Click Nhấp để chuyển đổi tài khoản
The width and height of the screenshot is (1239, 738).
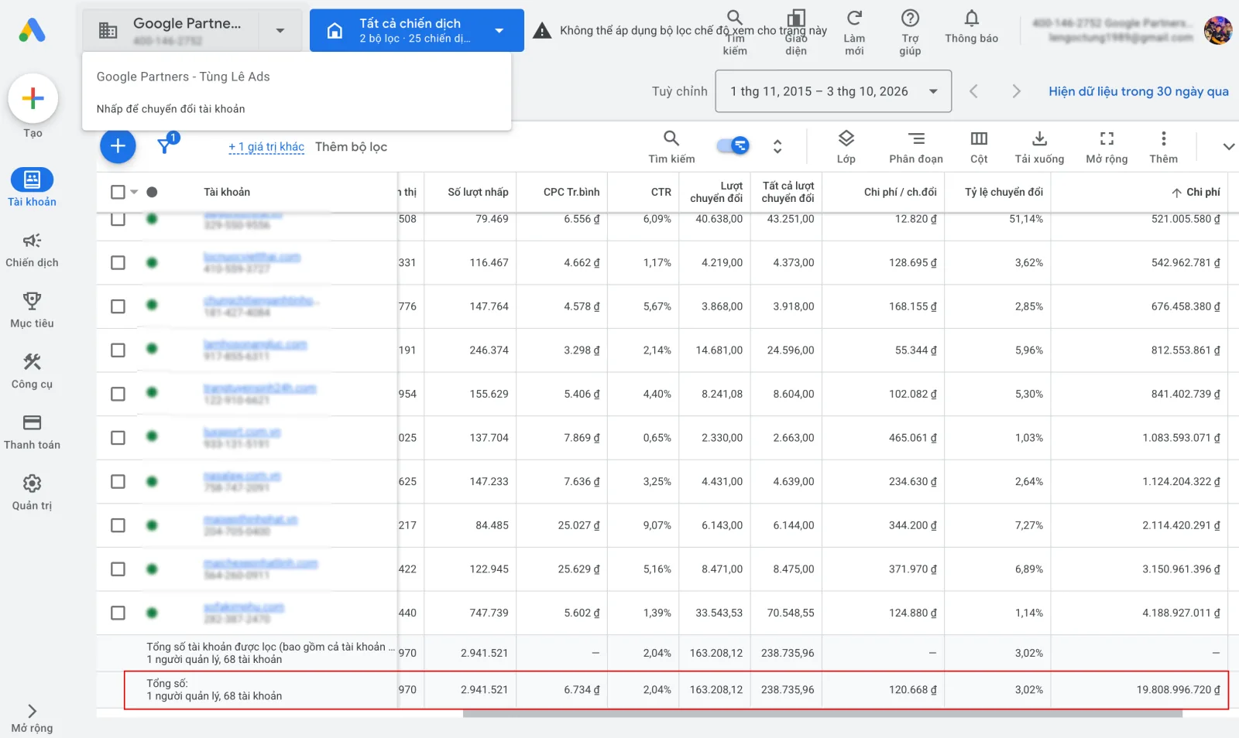pos(170,109)
